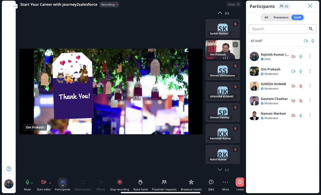Open the help question mark icon

9,169
